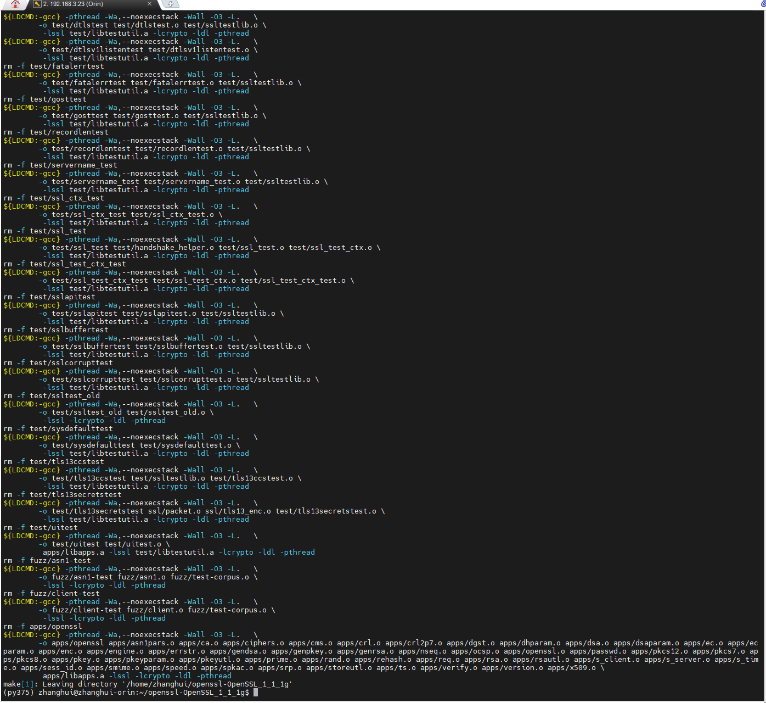Click the line "rm -f fuzz/client-test"
Viewport: 766px width, 703px height.
(52, 594)
